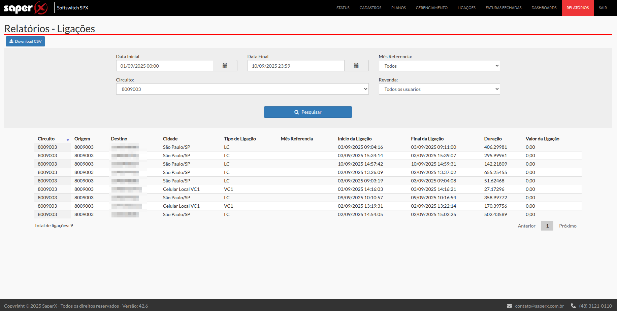This screenshot has height=311, width=617.
Task: Click the Relatórios - Ligações page heading
Action: coord(50,29)
